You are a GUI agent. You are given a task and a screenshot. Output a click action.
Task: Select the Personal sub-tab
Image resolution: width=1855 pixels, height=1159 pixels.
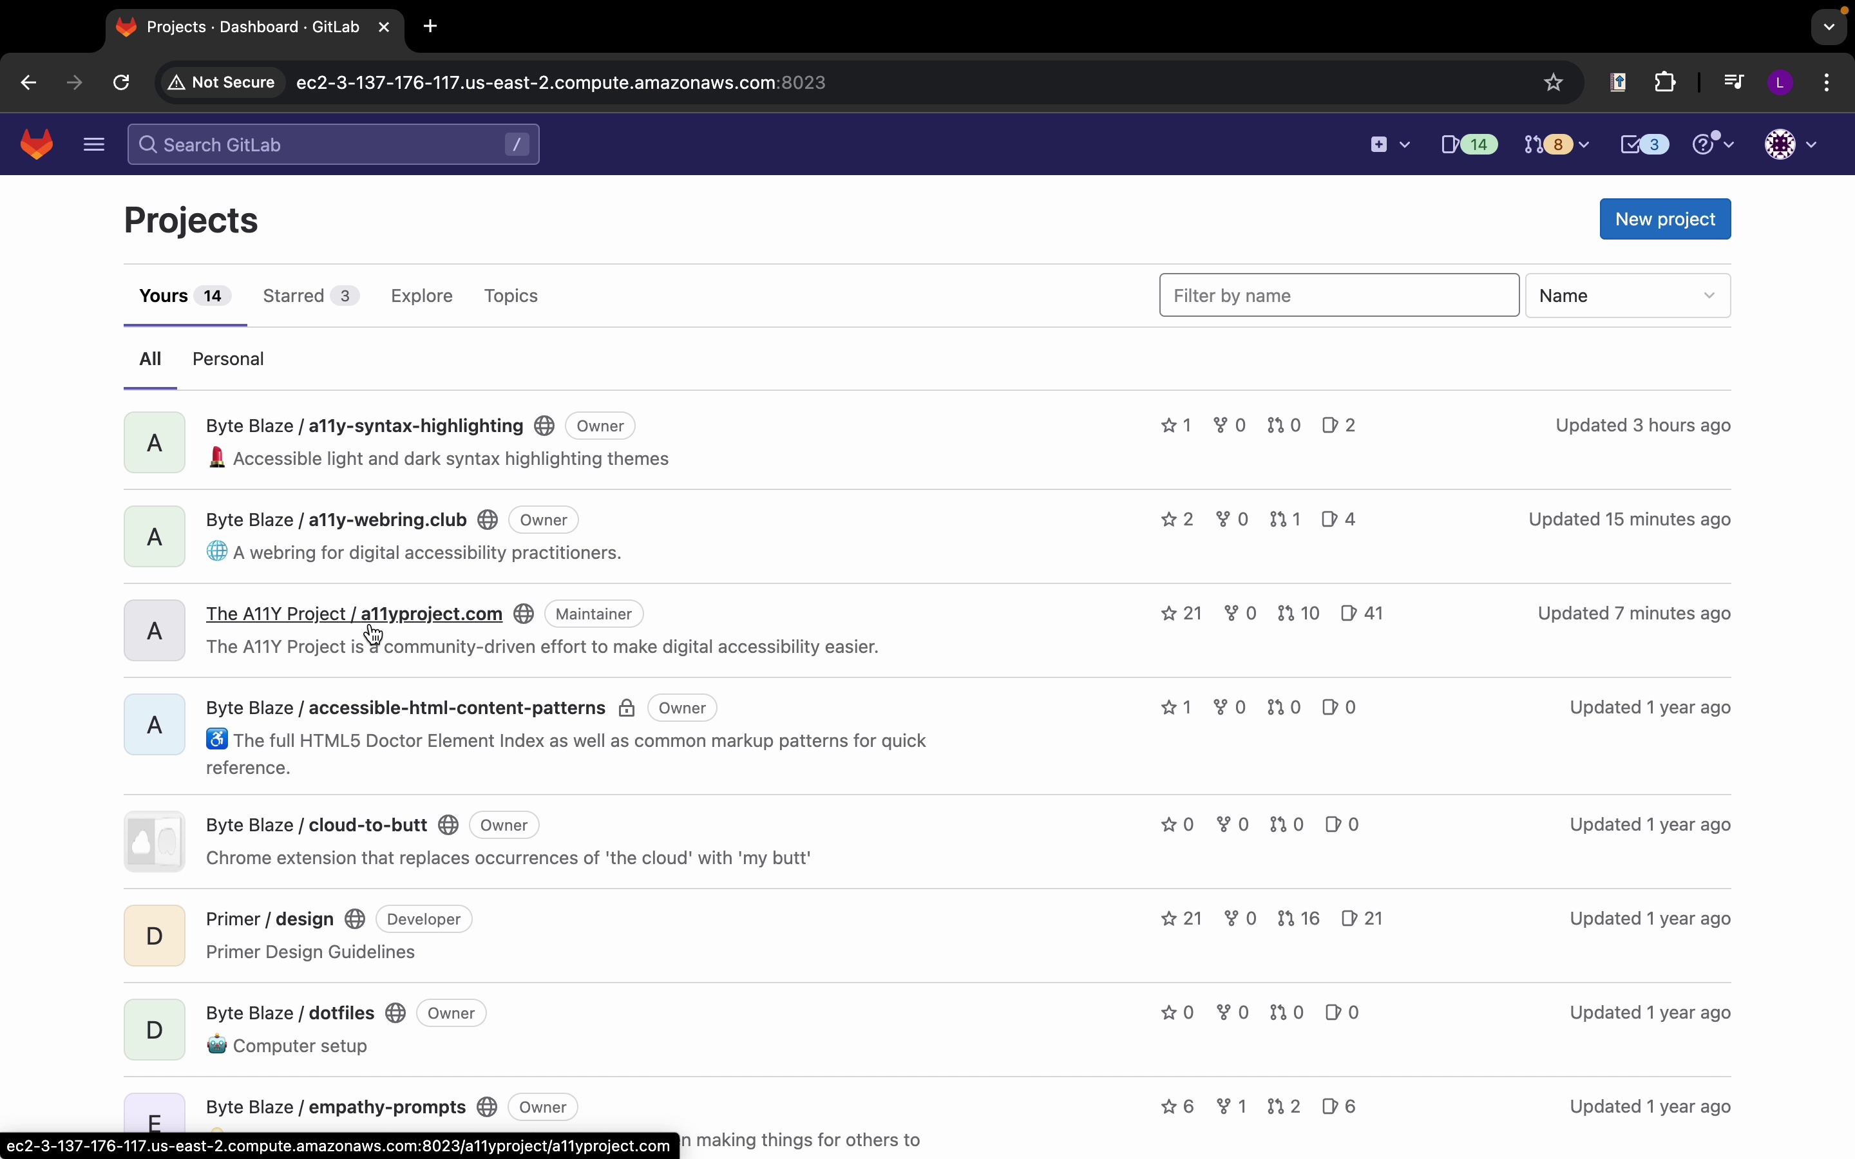(229, 359)
